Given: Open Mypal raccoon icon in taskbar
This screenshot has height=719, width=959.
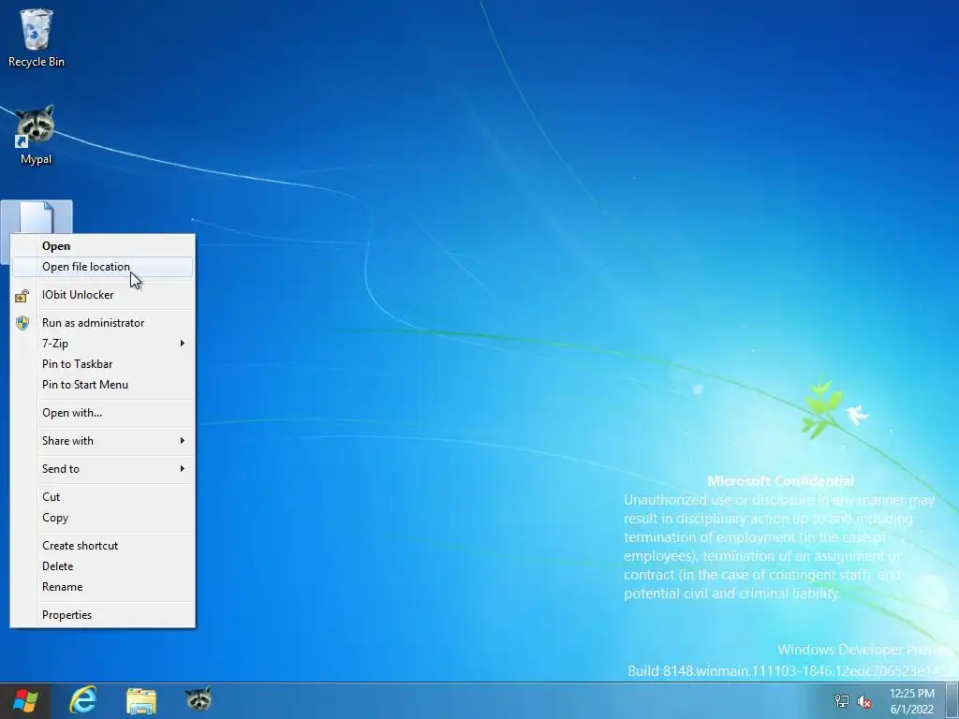Looking at the screenshot, I should (199, 699).
